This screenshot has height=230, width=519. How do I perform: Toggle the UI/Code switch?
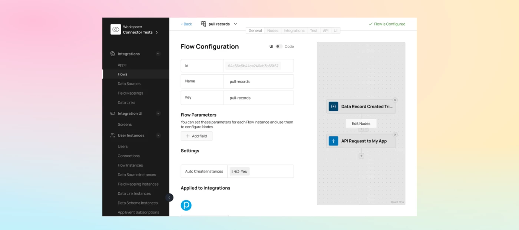pyautogui.click(x=279, y=47)
